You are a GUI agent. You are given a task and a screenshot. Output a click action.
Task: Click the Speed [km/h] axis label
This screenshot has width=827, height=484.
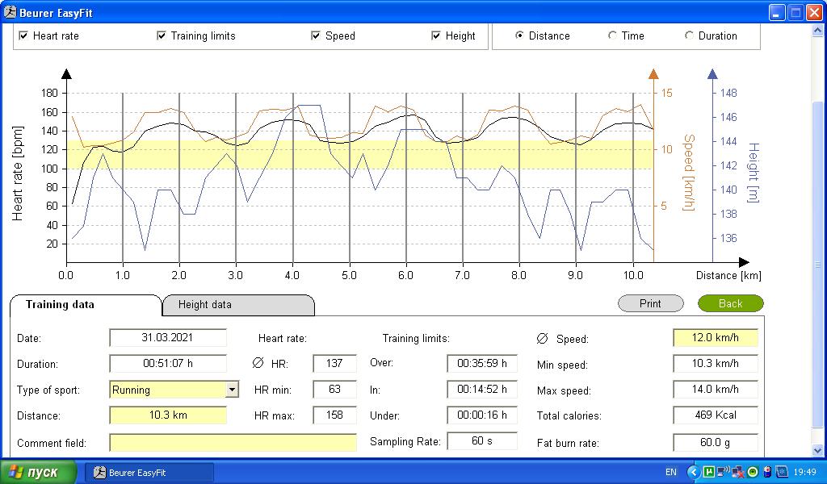pos(689,172)
